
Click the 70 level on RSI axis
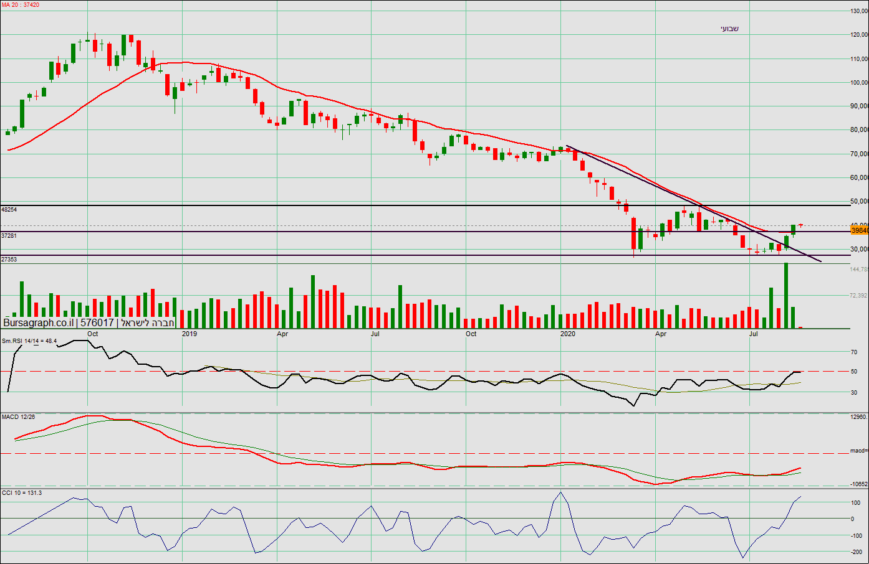click(x=854, y=352)
